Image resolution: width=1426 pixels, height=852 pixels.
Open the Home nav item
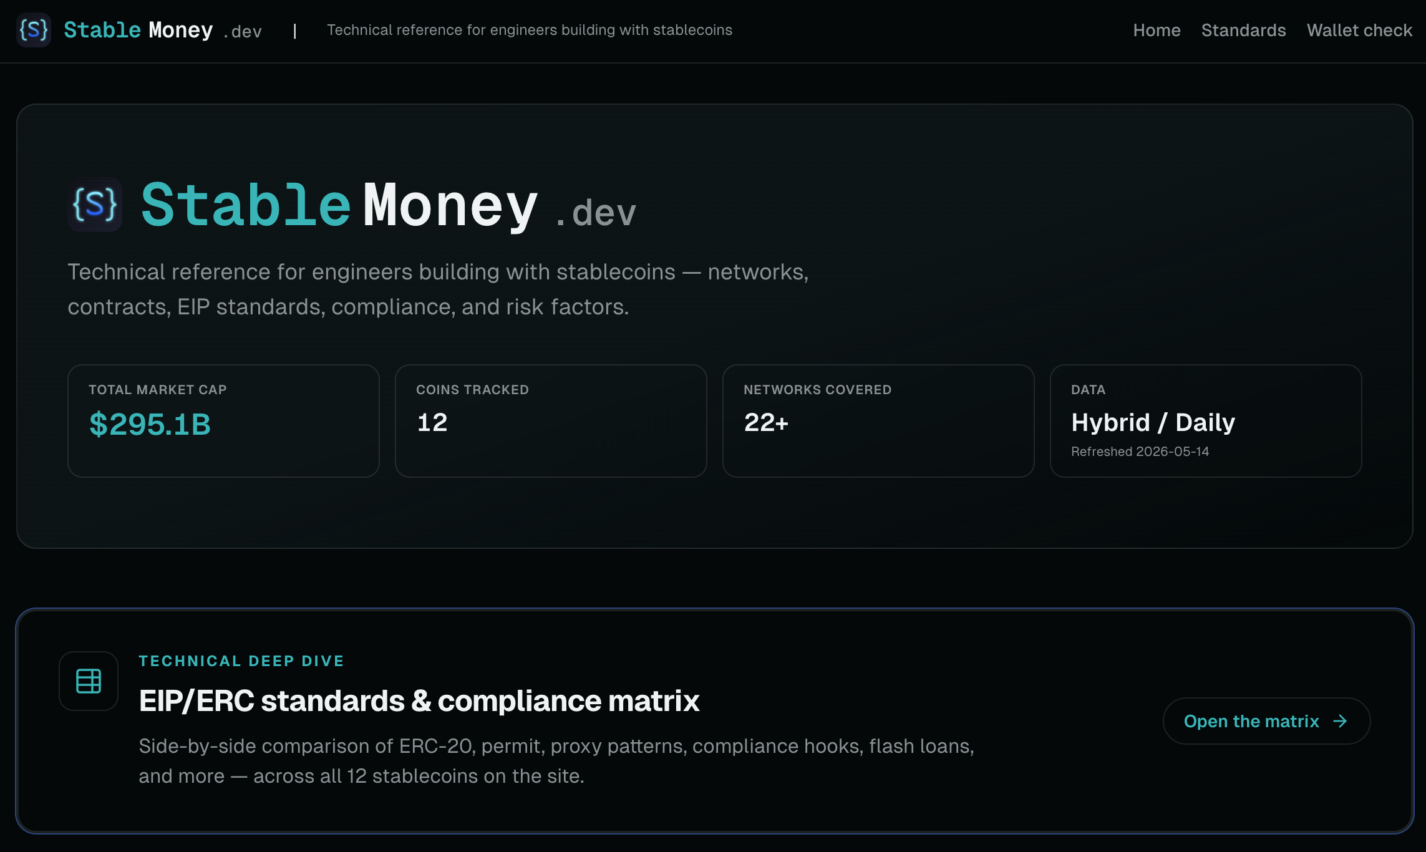[1157, 30]
